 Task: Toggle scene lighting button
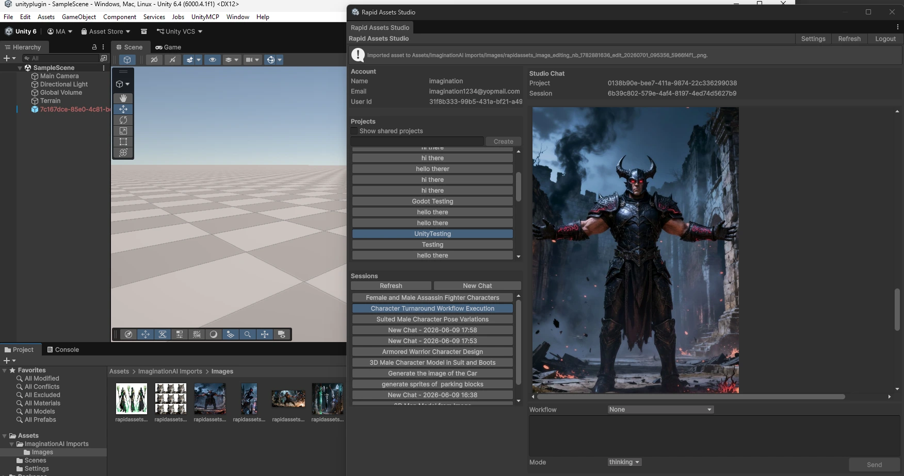pyautogui.click(x=172, y=60)
